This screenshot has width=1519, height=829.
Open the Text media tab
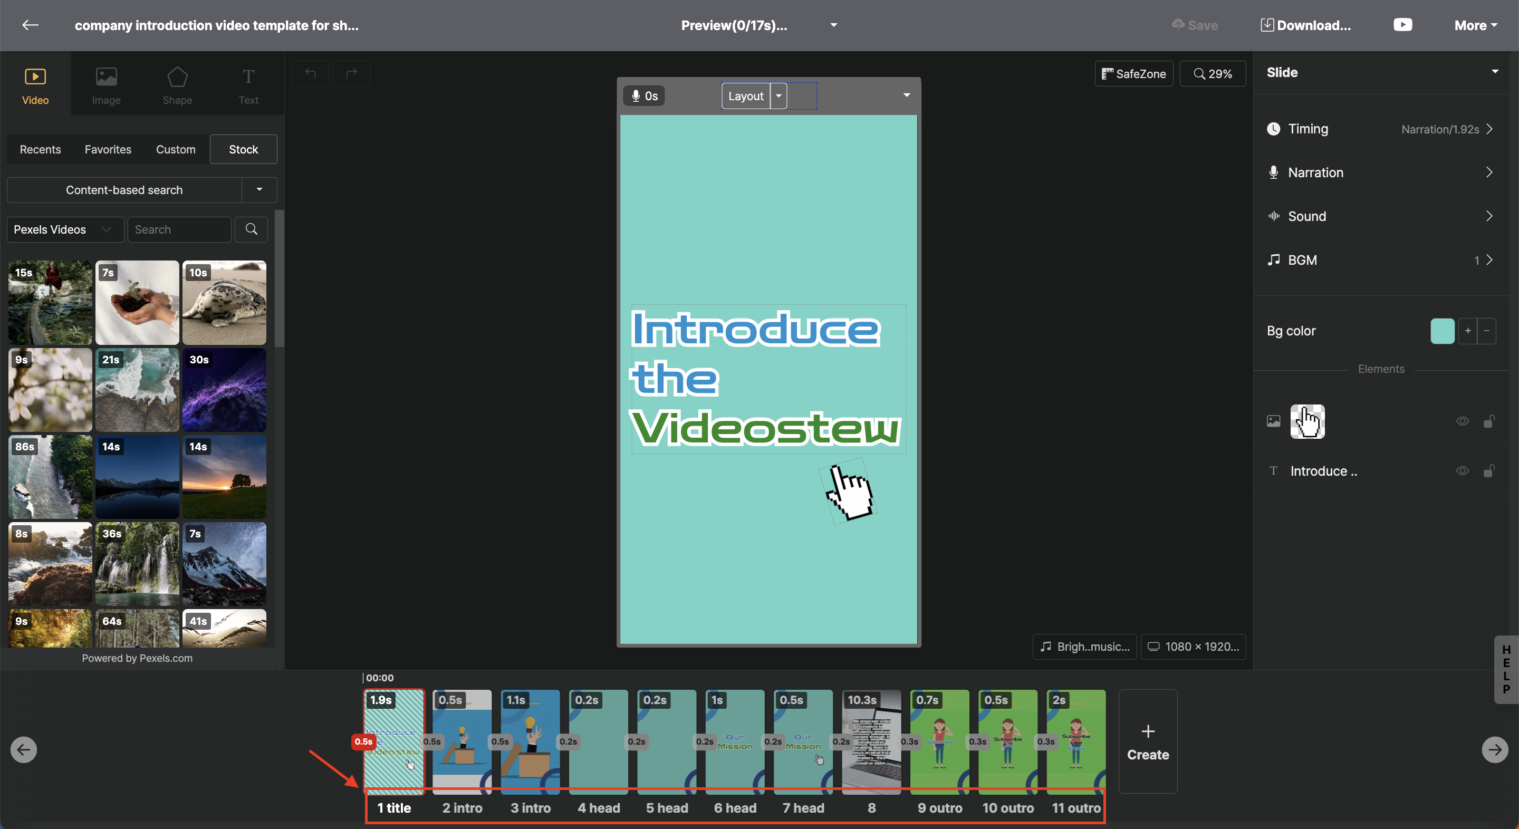(248, 85)
